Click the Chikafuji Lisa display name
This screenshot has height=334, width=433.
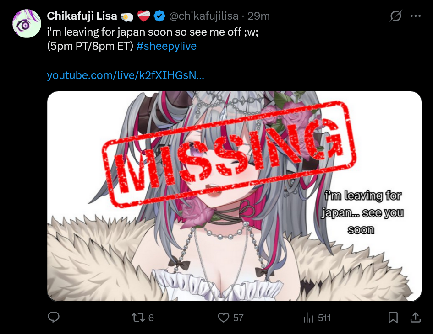[82, 16]
